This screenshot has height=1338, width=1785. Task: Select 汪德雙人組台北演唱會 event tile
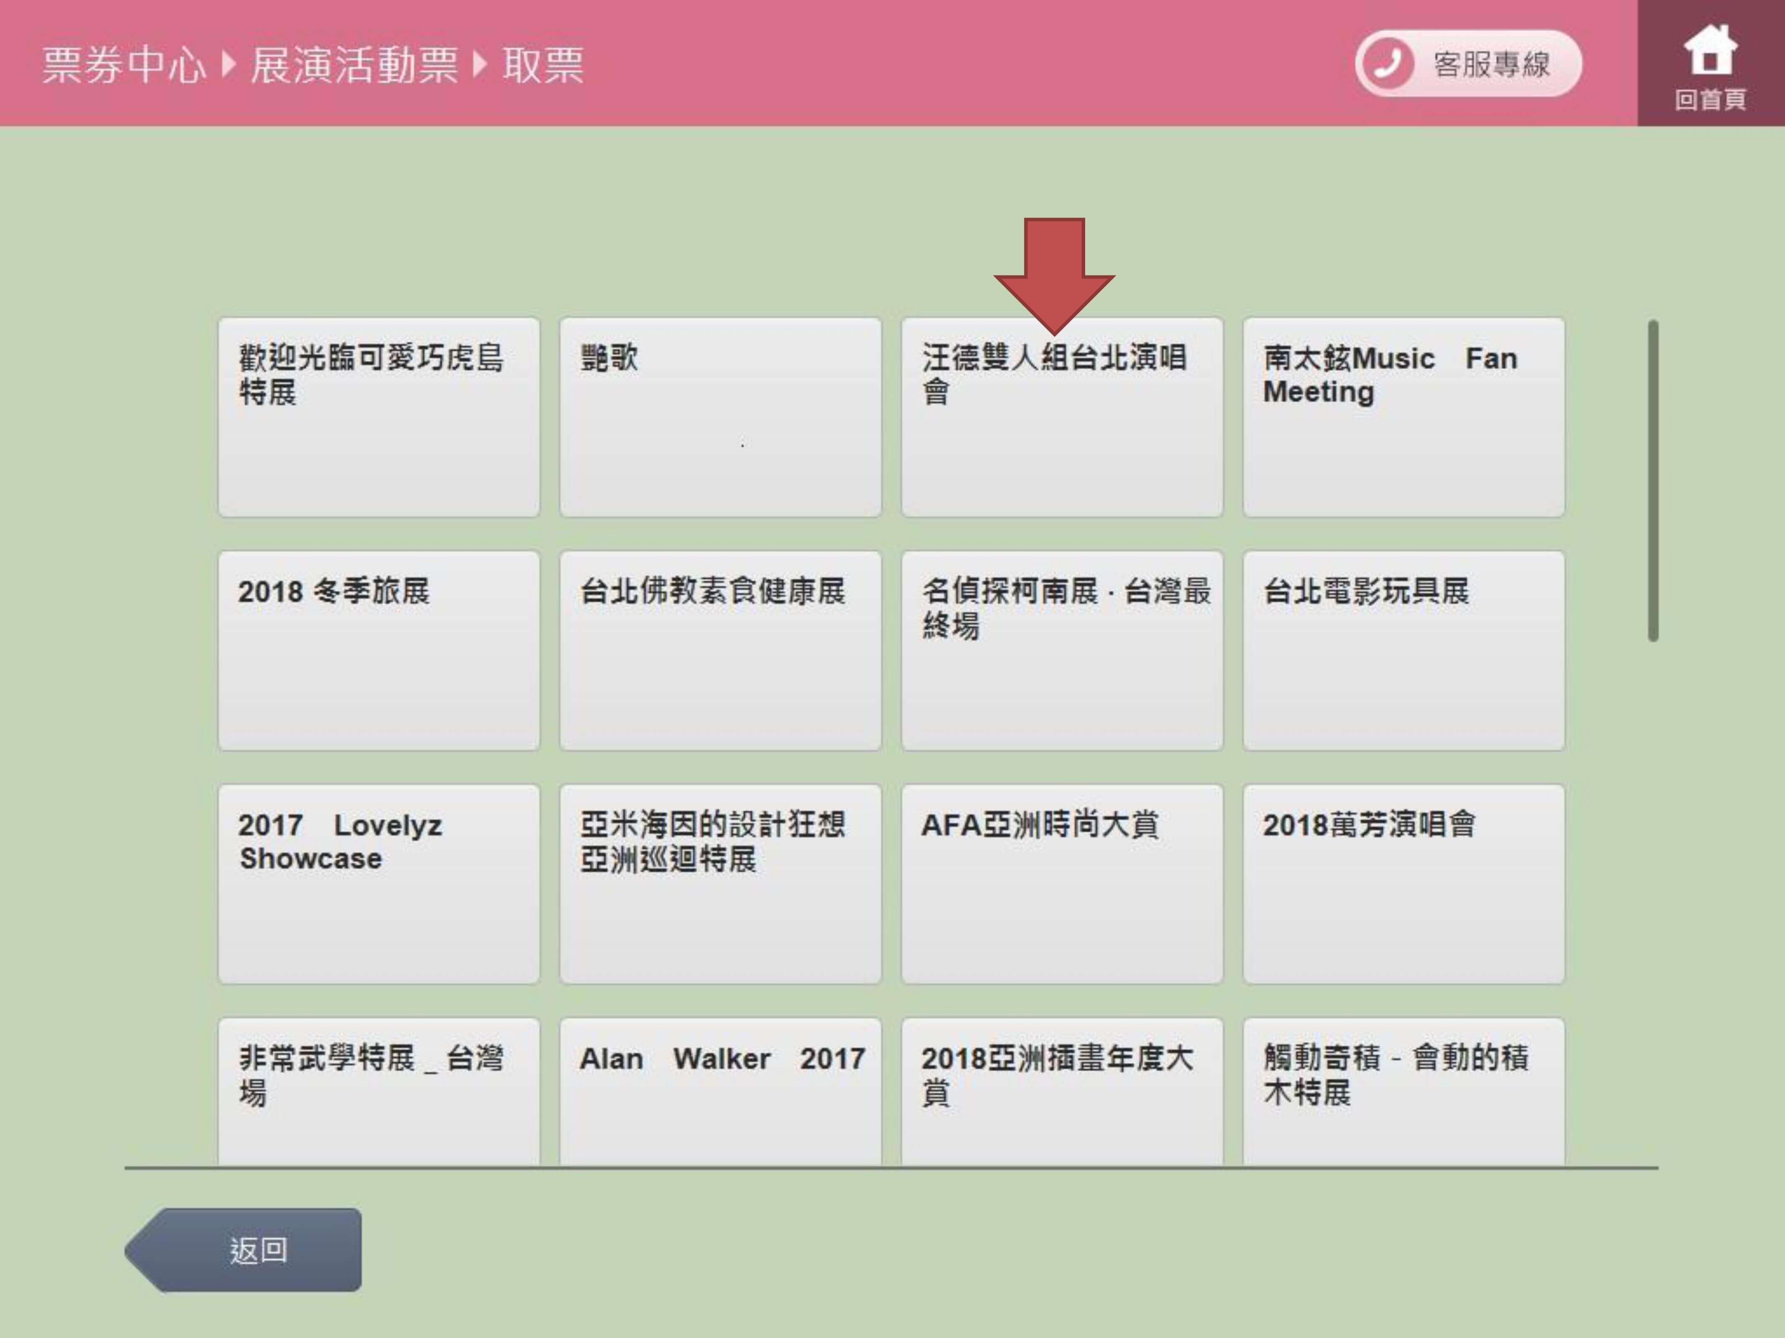coord(1061,417)
